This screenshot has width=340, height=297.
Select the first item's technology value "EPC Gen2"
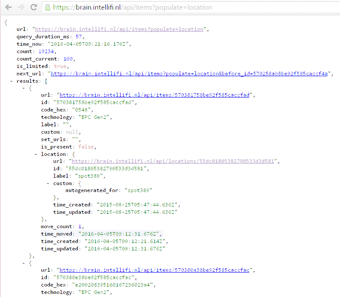94,117
